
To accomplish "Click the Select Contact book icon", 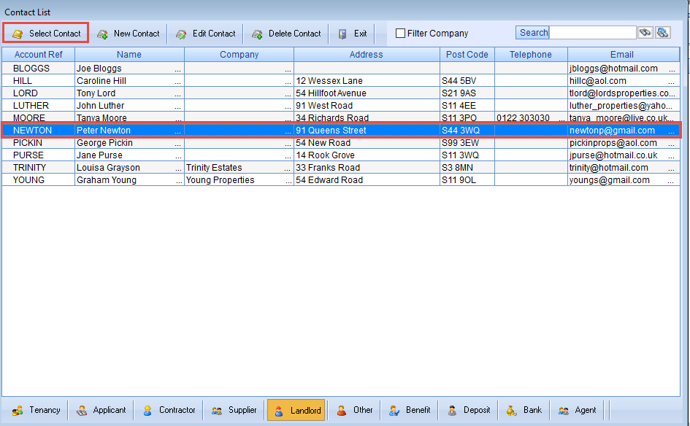I will [18, 34].
